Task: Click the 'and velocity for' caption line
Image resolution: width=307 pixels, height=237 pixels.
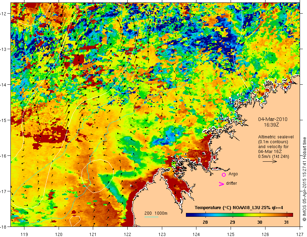Action: (273, 147)
